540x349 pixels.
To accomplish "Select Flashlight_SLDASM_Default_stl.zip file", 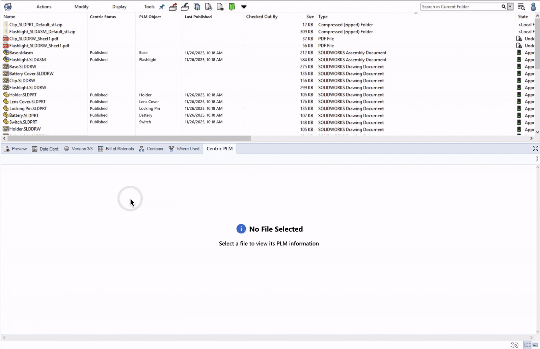I will coord(42,32).
